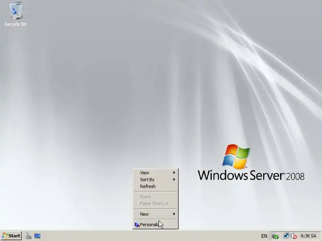Click the muted volume speaker tray icon
This screenshot has height=241, width=322.
point(294,236)
